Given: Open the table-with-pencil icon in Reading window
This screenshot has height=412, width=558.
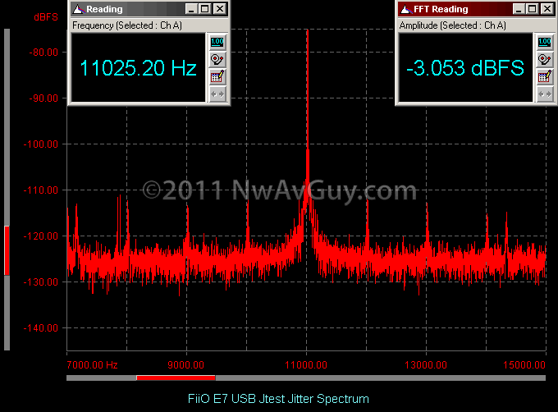Looking at the screenshot, I should click(217, 76).
